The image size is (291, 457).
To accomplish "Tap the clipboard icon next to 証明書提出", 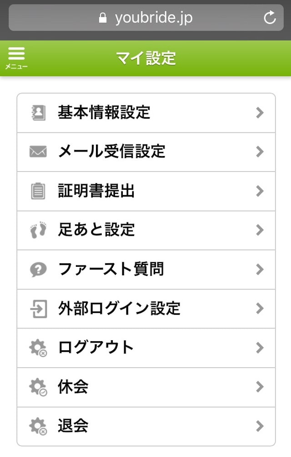I will tap(39, 191).
